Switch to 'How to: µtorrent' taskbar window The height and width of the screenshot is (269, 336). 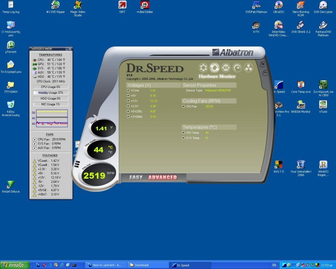[x=107, y=265]
